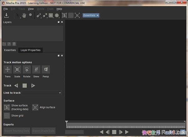This screenshot has width=188, height=137.
Task: Undock the Layers panel
Action: pos(59,22)
